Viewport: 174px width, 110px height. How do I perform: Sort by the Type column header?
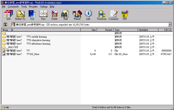pyautogui.click(x=126, y=30)
